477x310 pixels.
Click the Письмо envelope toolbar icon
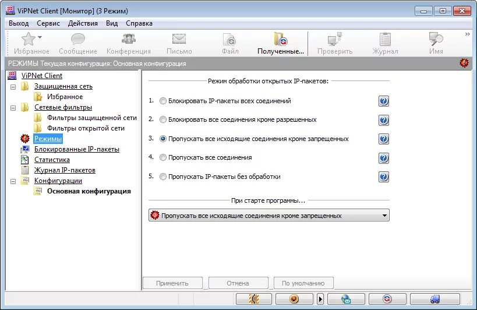click(x=179, y=39)
